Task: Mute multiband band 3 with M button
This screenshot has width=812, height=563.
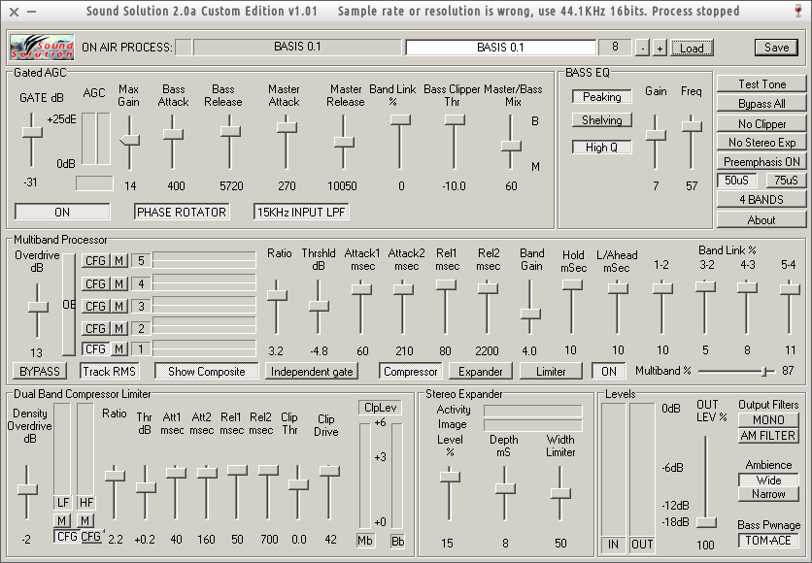Action: pyautogui.click(x=119, y=307)
